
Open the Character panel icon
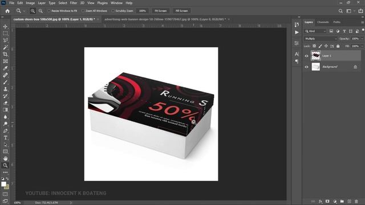tap(297, 54)
